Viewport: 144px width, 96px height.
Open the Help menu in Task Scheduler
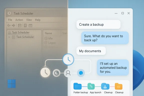pyautogui.click(x=38, y=20)
